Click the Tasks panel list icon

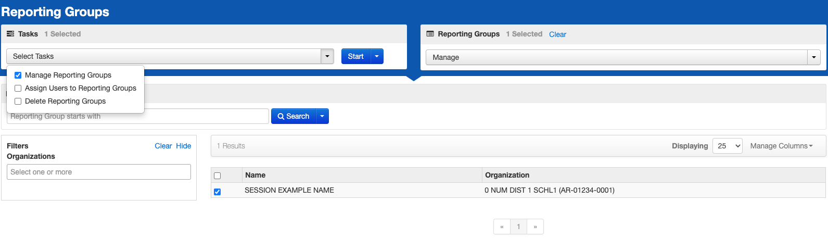click(10, 34)
